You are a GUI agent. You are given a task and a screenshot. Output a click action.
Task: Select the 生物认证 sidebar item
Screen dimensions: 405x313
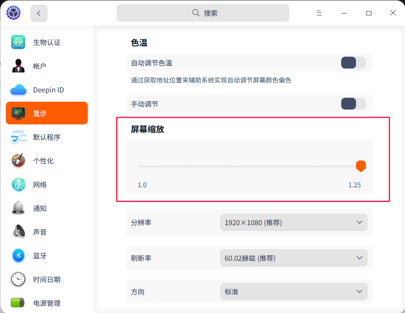[47, 42]
